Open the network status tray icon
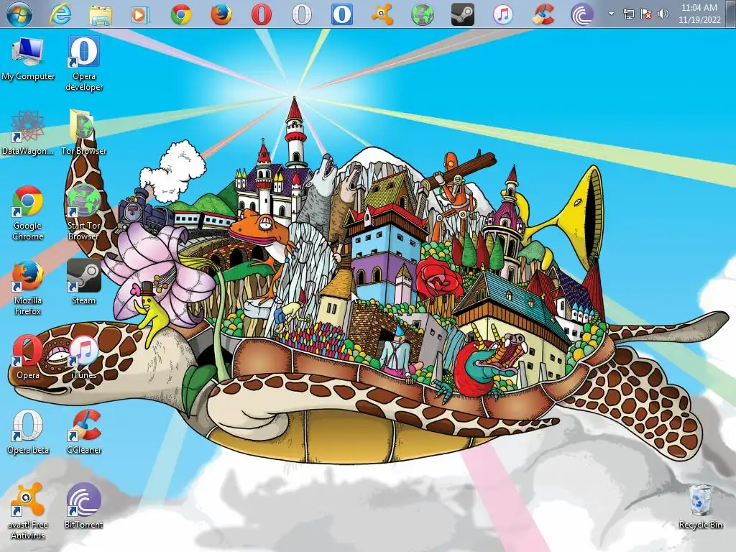The width and height of the screenshot is (736, 552). (628, 14)
